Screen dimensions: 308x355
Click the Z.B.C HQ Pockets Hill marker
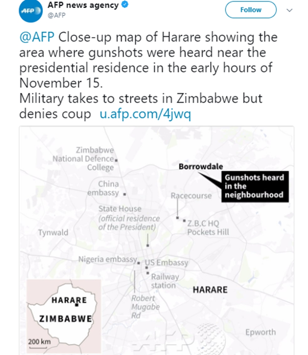tap(184, 221)
